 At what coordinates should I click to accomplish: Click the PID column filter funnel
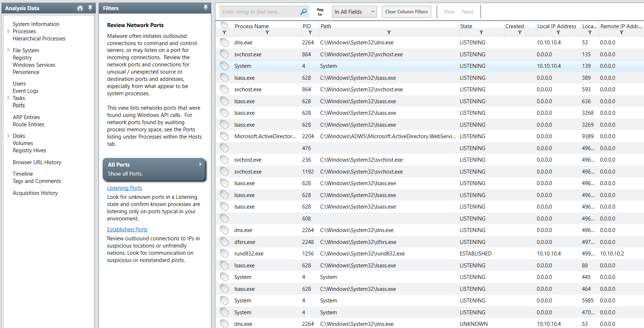310,32
